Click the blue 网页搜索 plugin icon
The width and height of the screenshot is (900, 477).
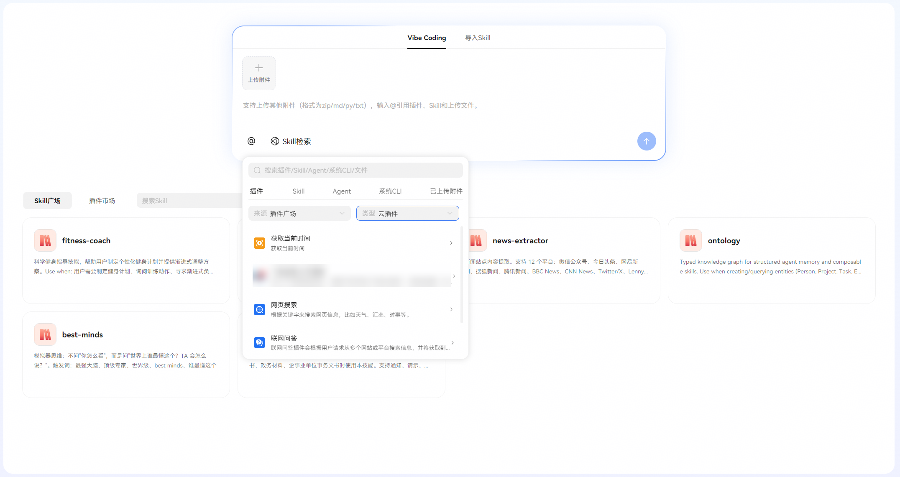click(x=259, y=309)
